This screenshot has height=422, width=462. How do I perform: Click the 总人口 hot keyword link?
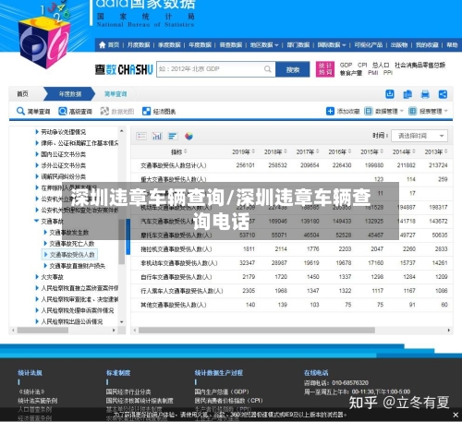coord(381,65)
